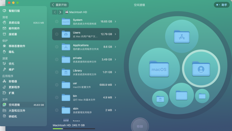Check the bin row selection circle
Screen dimensions: 232x131
57,98
